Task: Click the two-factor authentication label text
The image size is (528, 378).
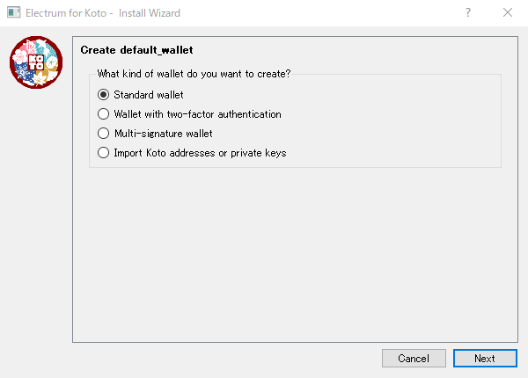Action: click(197, 114)
